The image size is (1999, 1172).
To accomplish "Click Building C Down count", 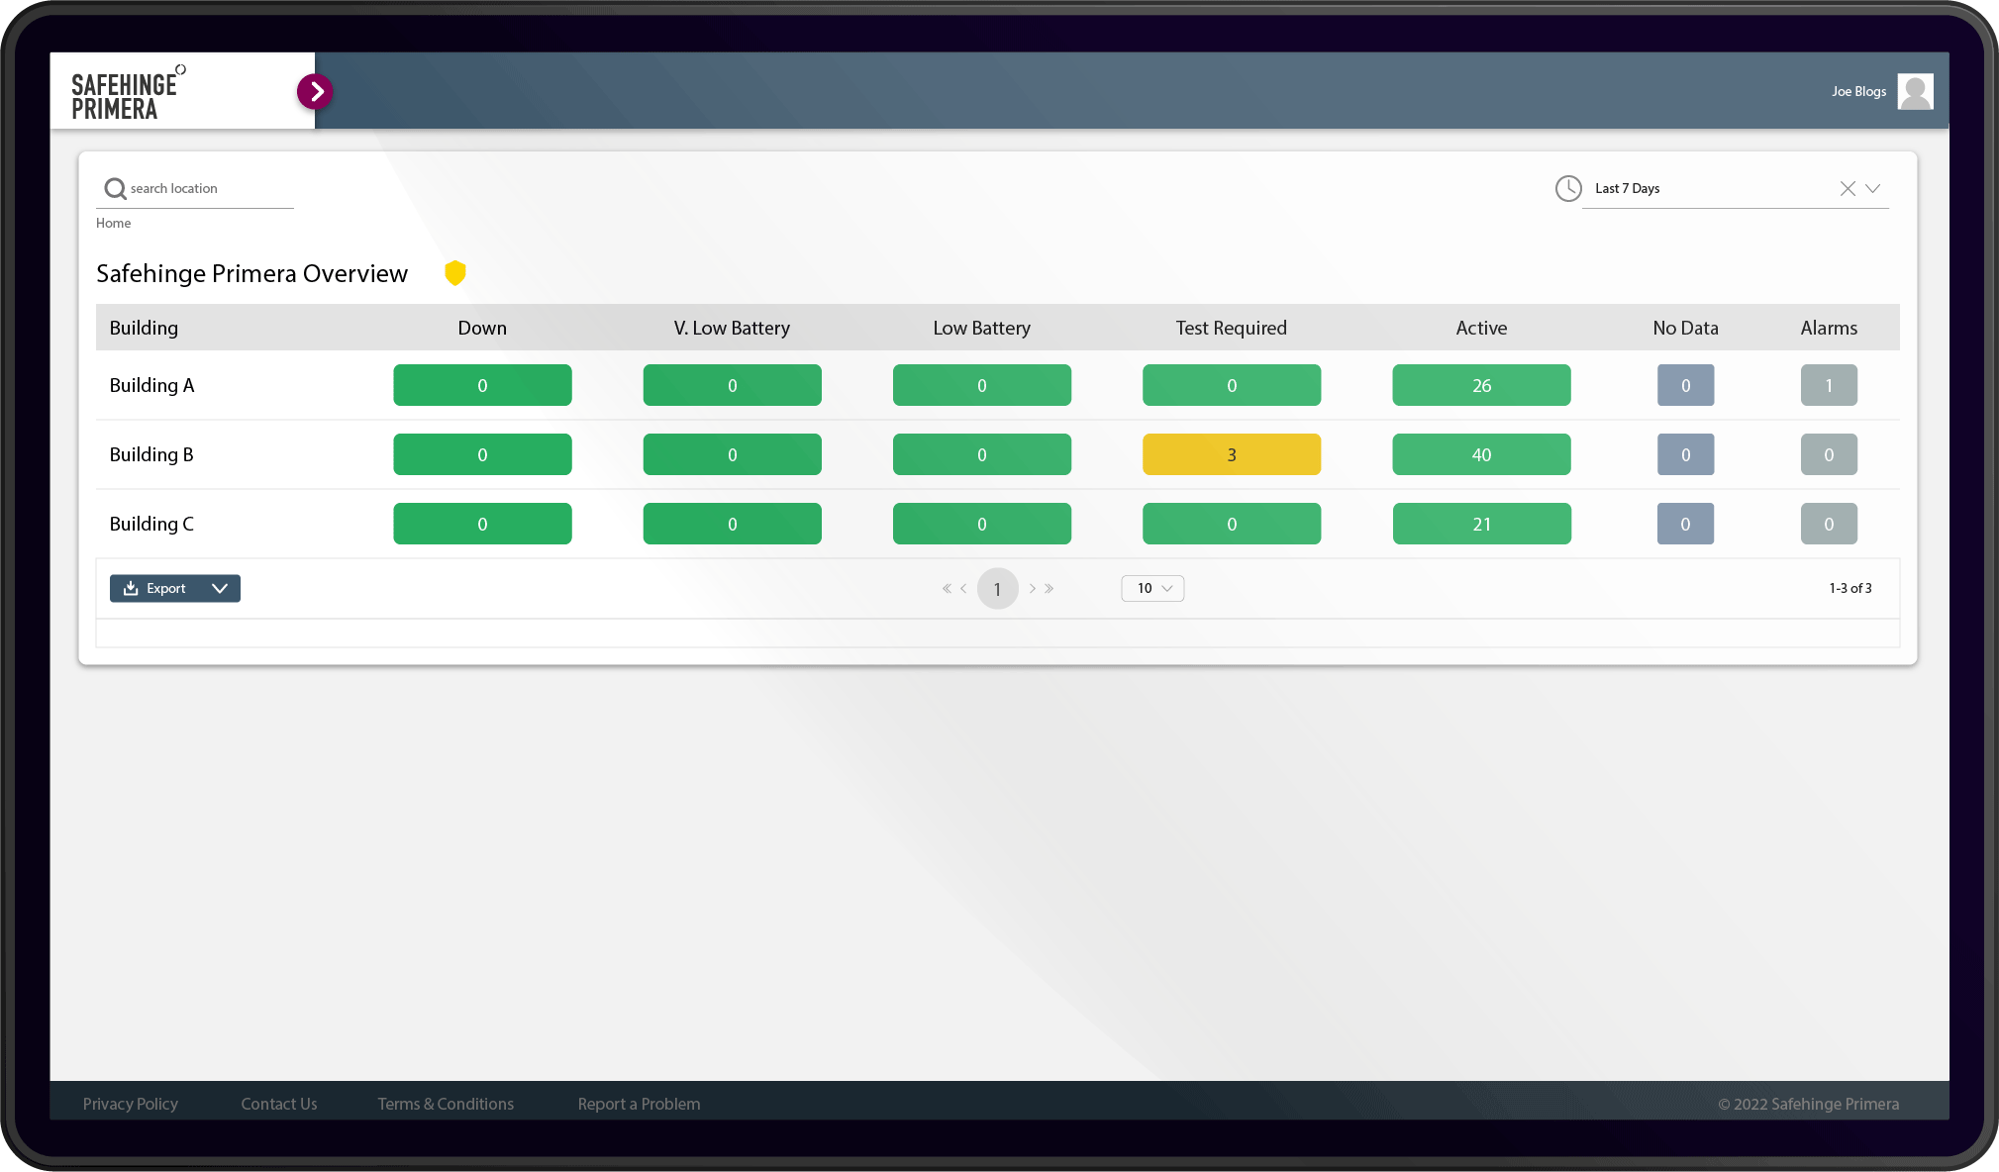I will (482, 524).
